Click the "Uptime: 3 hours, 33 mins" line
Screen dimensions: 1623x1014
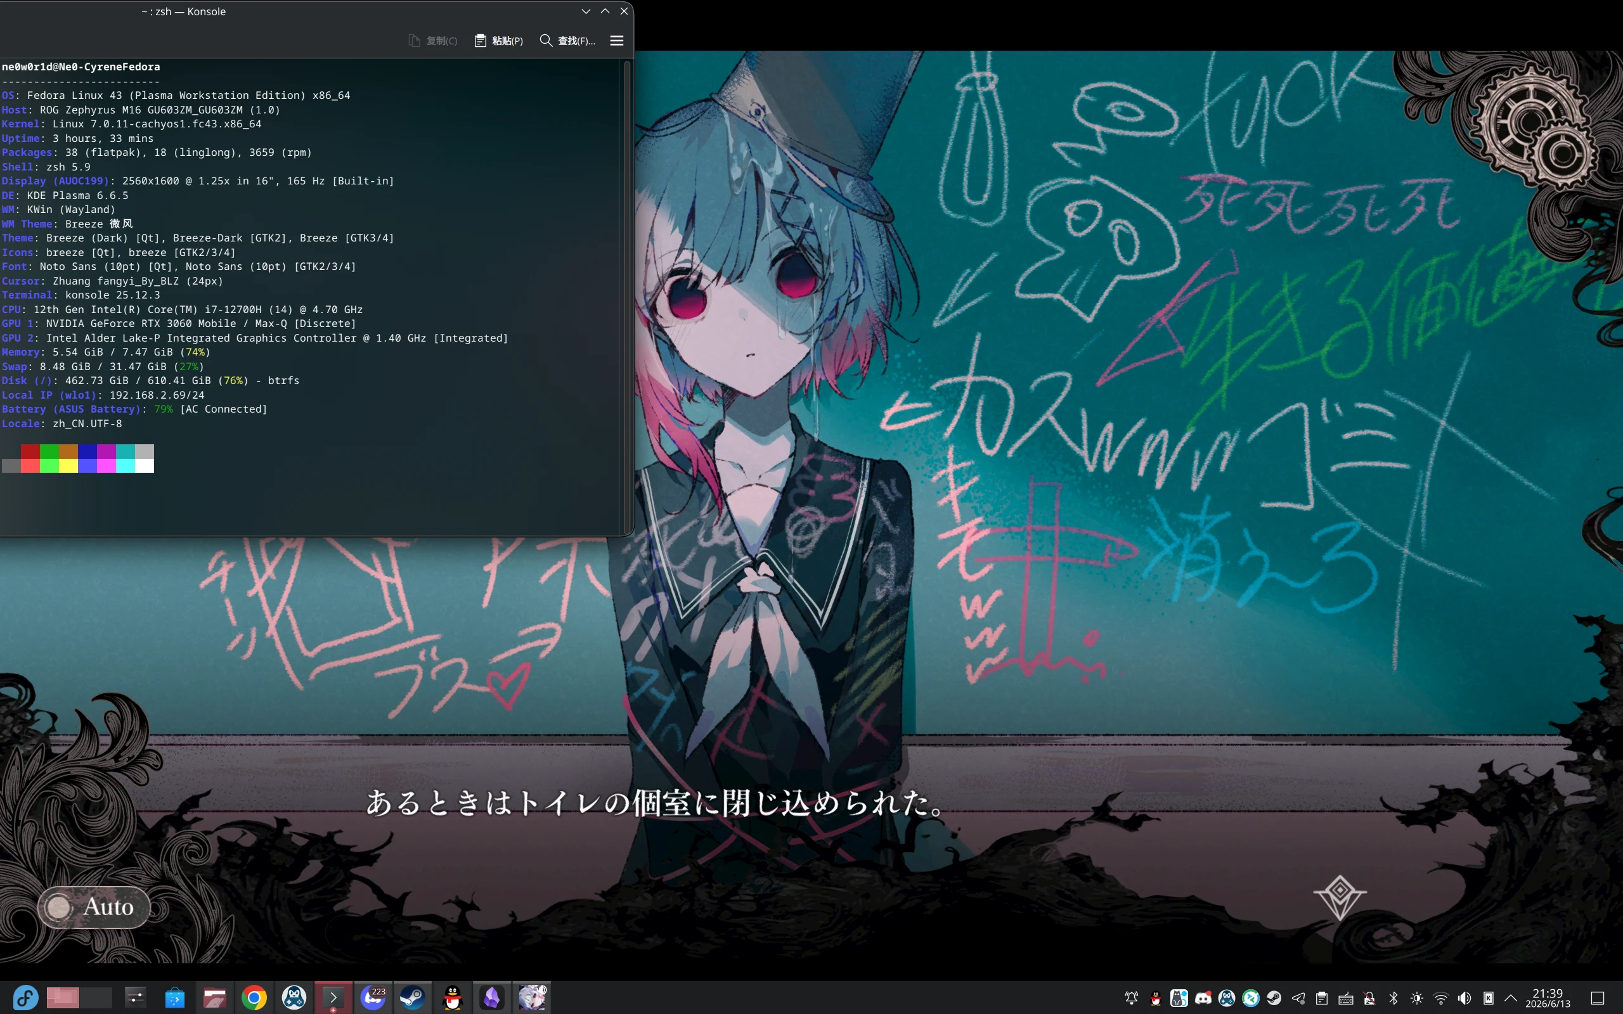click(78, 138)
